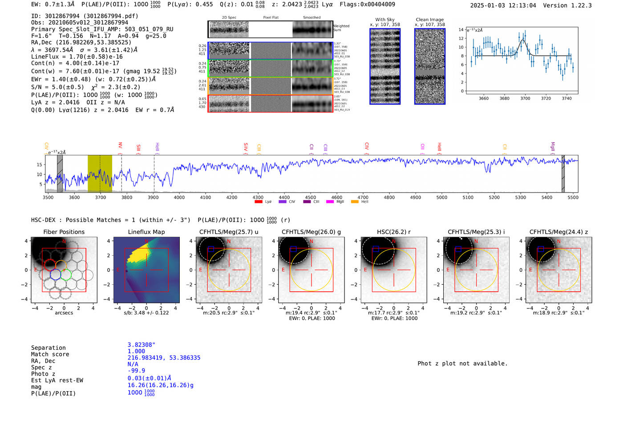Click the CIV legend color swatch
This screenshot has height=424, width=623.
coord(282,202)
